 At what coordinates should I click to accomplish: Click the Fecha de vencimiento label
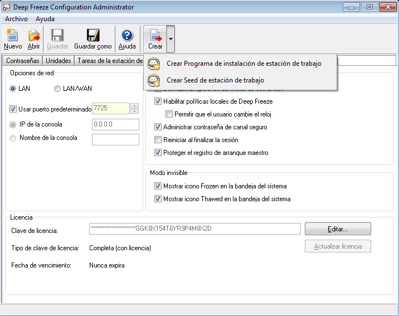41,265
